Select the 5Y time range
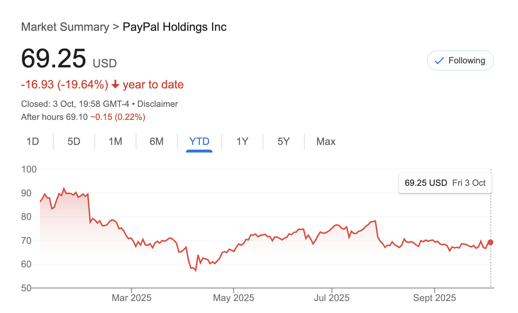This screenshot has width=518, height=313. pos(283,142)
